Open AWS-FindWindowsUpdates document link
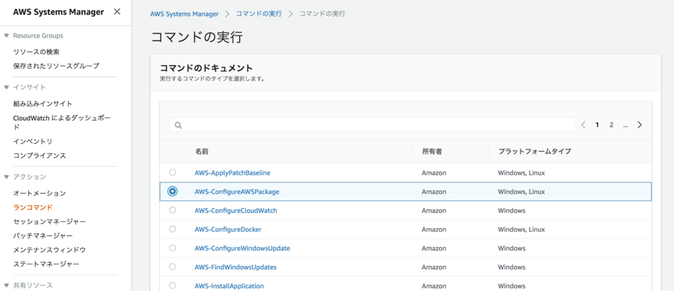Image resolution: width=674 pixels, height=291 pixels. click(236, 267)
